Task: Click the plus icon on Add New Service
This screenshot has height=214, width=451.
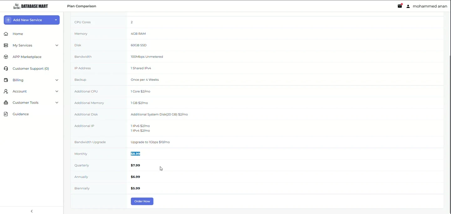Action: (x=8, y=20)
